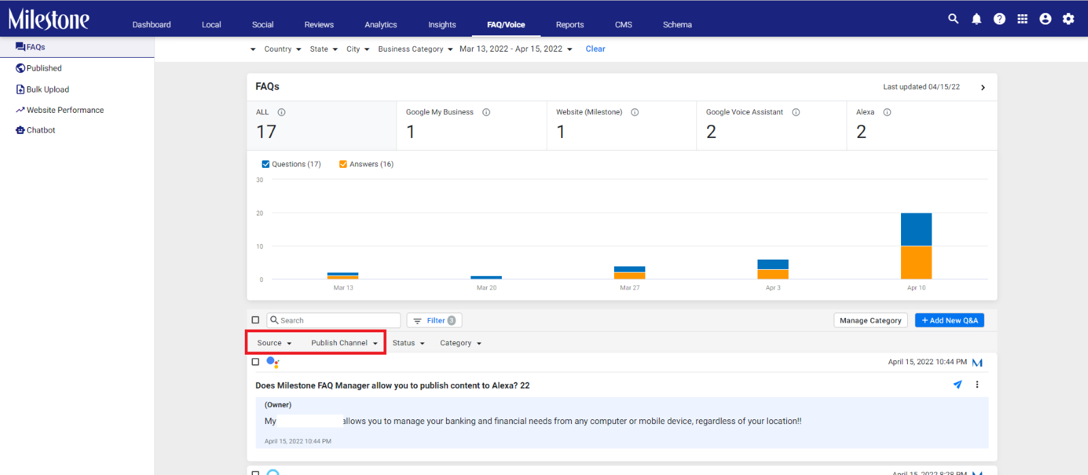Viewport: 1088px width, 475px height.
Task: Click the publish paper-plane icon on the FAQ
Action: [x=958, y=385]
